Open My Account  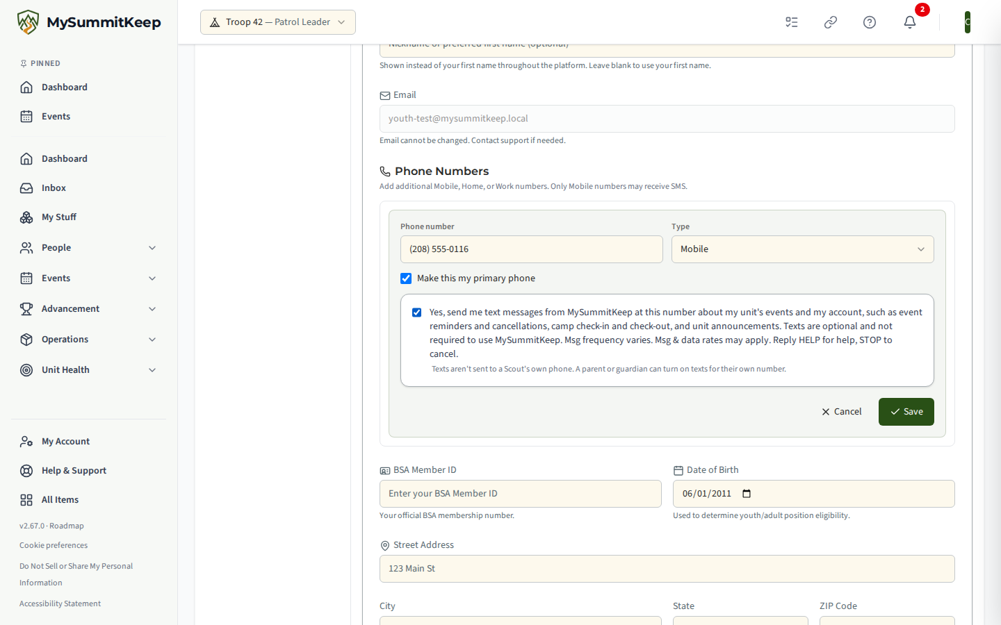click(89, 441)
